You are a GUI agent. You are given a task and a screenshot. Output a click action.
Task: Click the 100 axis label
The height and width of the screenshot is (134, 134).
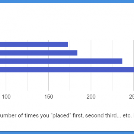pyautogui.click(x=6, y=97)
